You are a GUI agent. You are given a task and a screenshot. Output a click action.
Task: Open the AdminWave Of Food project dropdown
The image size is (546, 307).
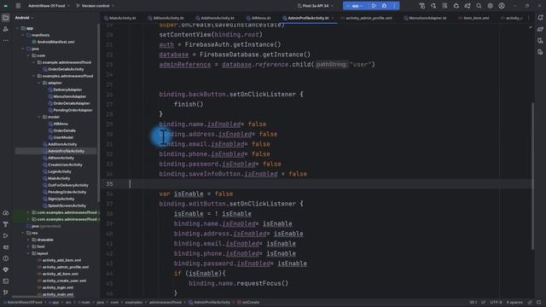(49, 6)
